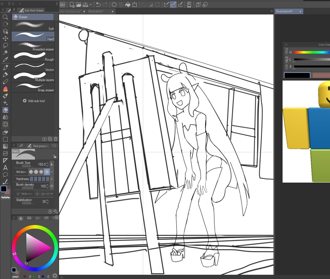This screenshot has width=330, height=279.
Task: Open canvas tab list dropdown arrow
Action: pos(271,11)
